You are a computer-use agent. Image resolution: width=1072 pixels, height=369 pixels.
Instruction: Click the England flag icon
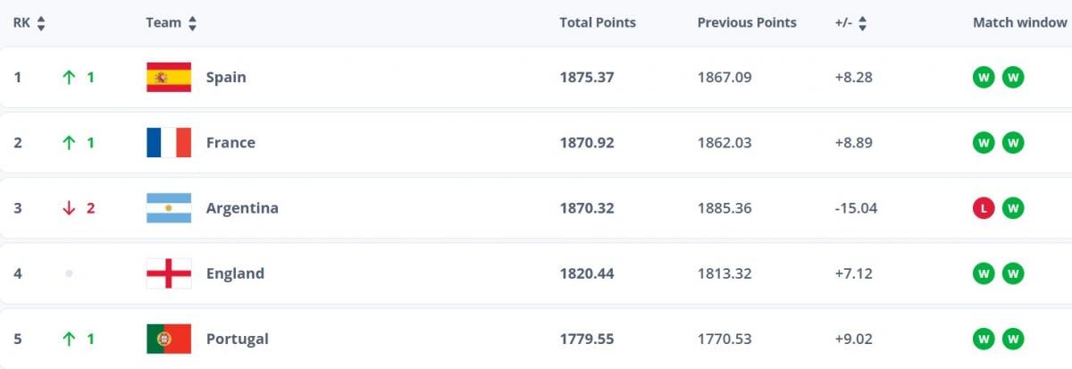pyautogui.click(x=169, y=273)
